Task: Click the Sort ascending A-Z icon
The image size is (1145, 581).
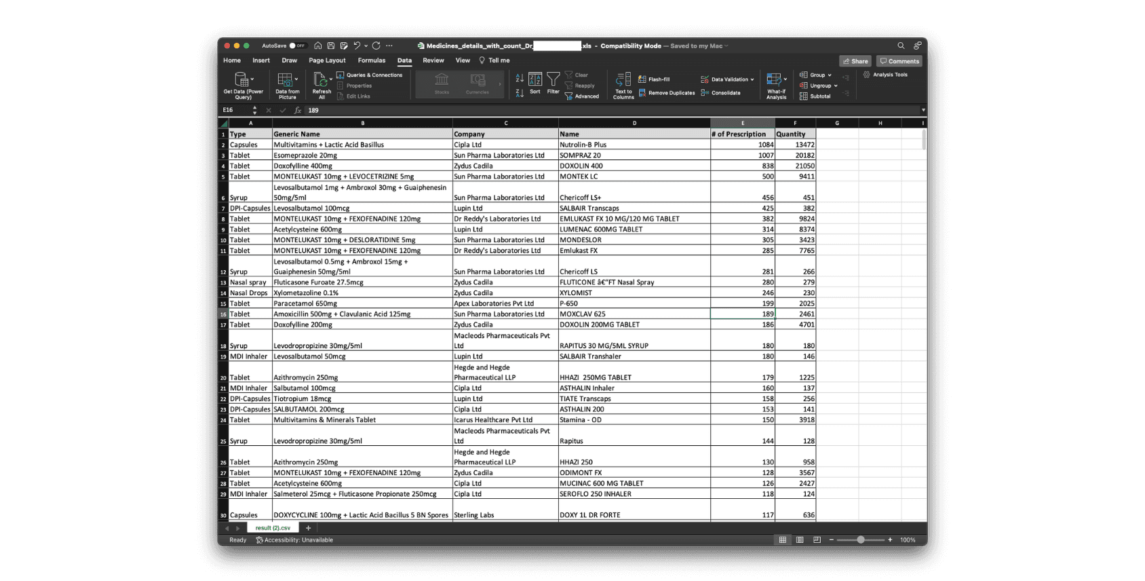Action: [x=520, y=79]
